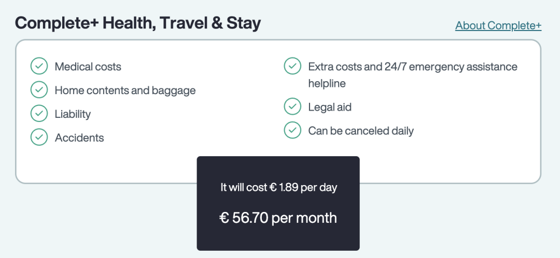560x258 pixels.
Task: Click the green checkmark beside Accidents
Action: pyautogui.click(x=39, y=137)
